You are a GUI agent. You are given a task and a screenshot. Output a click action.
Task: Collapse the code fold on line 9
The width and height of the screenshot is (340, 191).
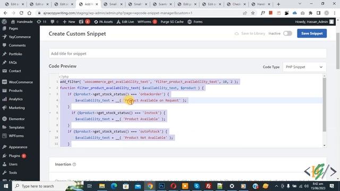pyautogui.click(x=50, y=132)
